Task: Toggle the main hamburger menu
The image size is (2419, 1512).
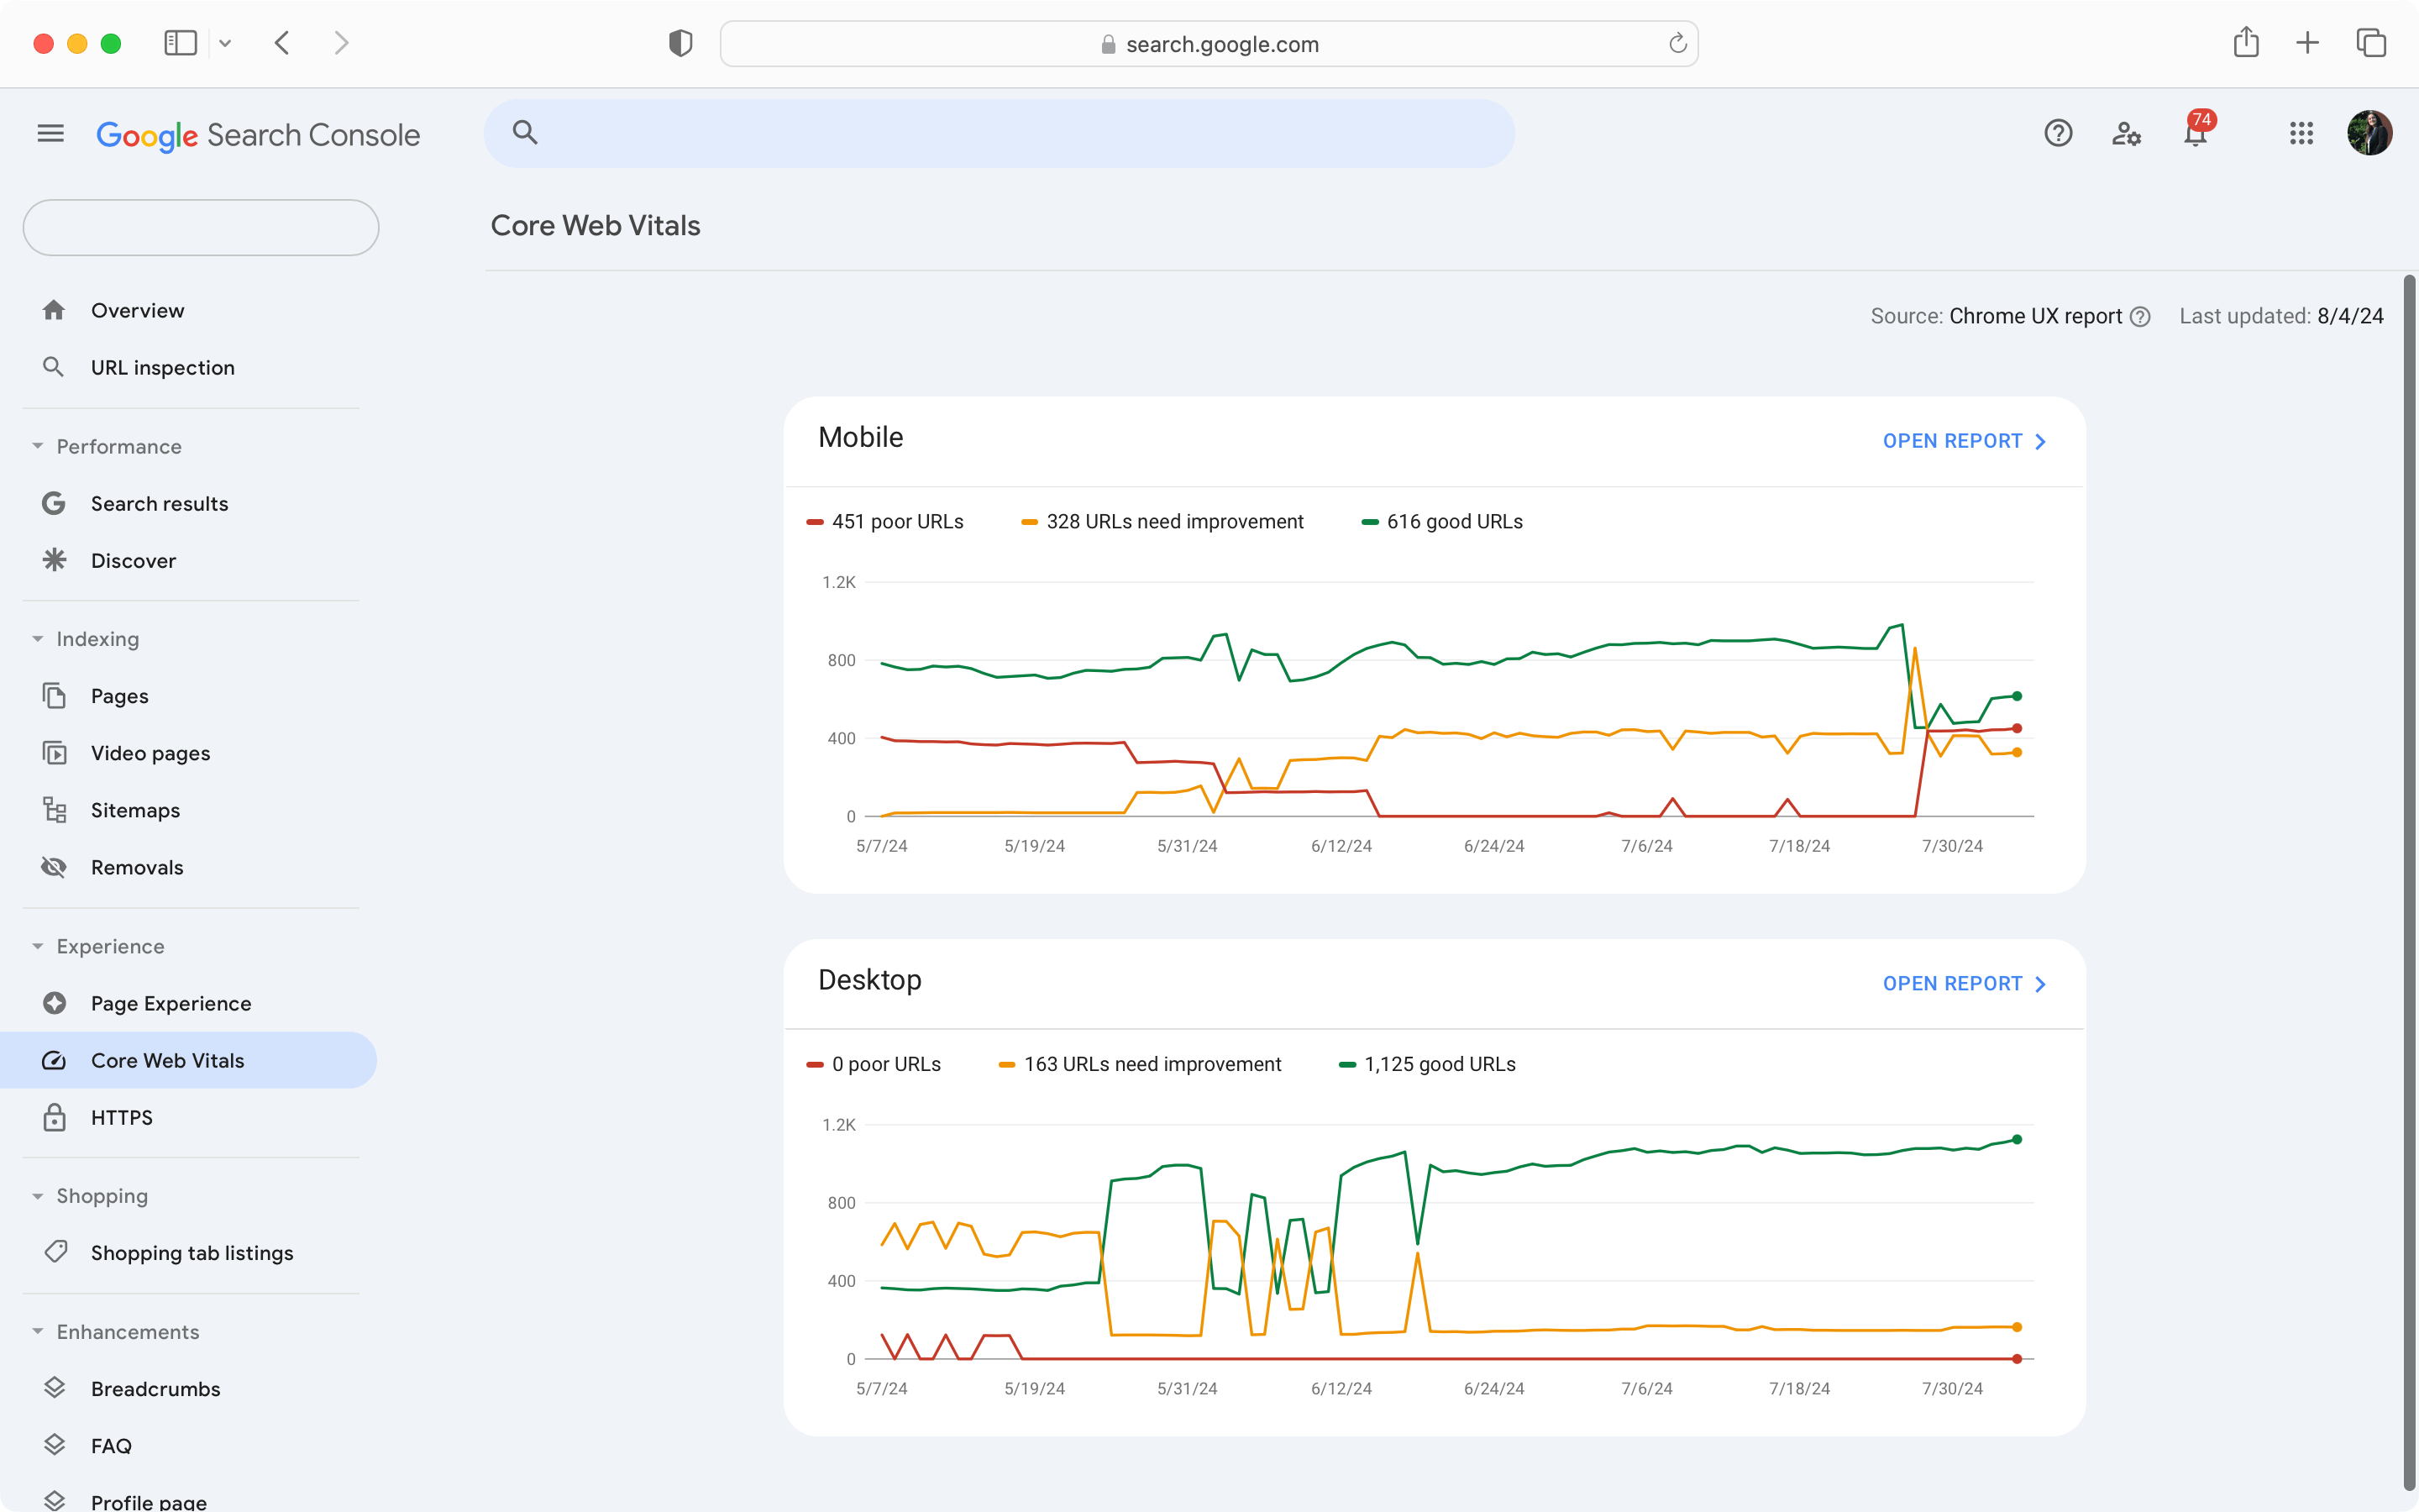Action: point(50,134)
